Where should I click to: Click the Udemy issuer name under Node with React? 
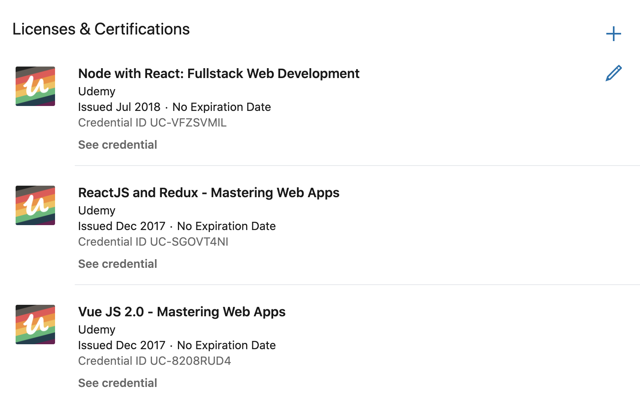(x=97, y=91)
